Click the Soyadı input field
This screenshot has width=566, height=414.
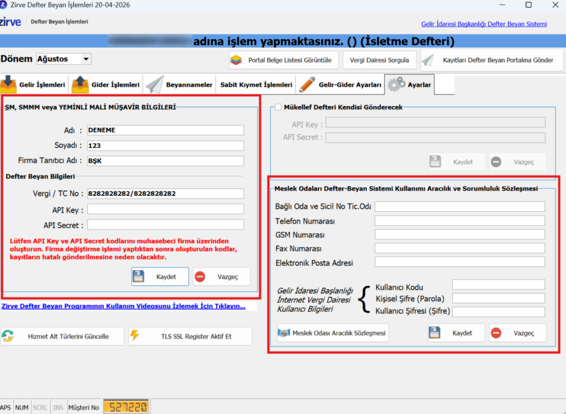(x=165, y=145)
